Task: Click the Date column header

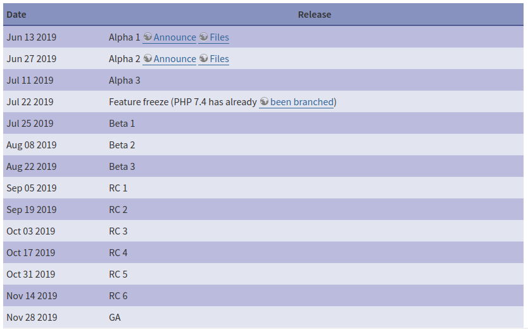Action: (x=16, y=15)
